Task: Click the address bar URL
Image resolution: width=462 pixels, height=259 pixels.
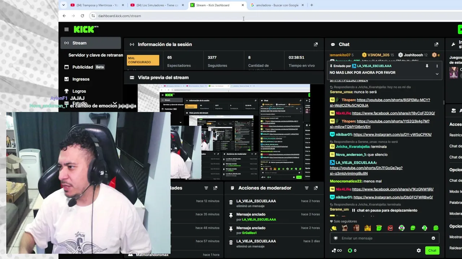Action: [x=119, y=16]
